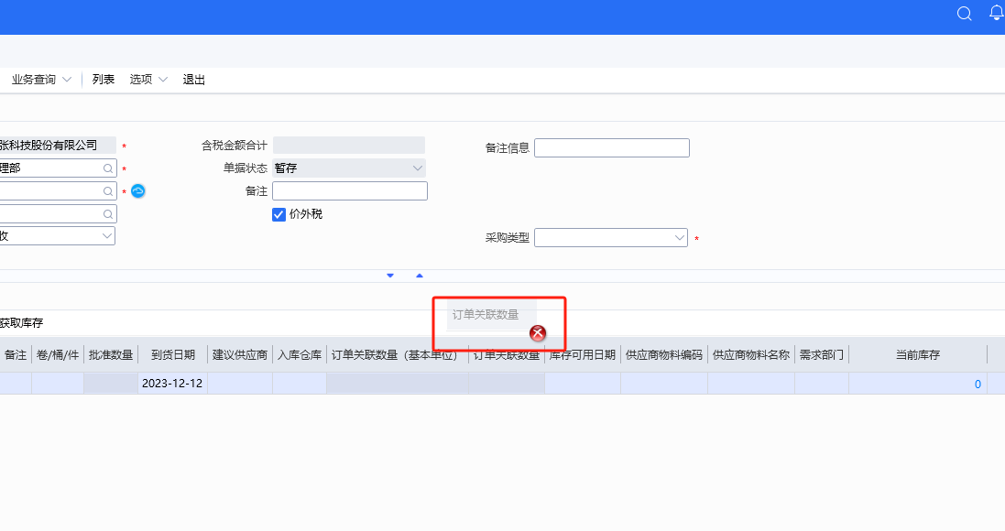Screen dimensions: 1005x531
Task: Select 列表 from the menu bar
Action: click(104, 79)
